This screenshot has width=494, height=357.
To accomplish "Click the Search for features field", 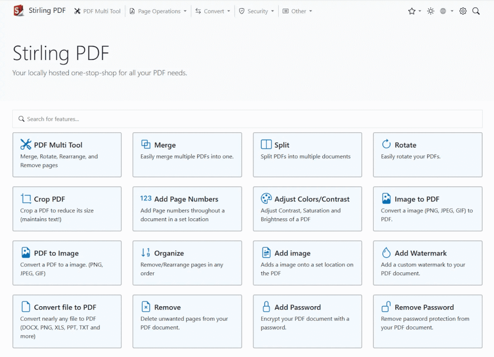I will click(247, 119).
